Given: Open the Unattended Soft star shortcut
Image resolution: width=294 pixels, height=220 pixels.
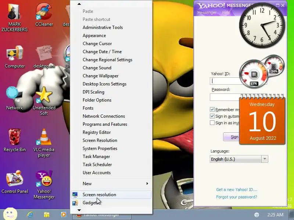Looking at the screenshot, I should click(x=44, y=101).
